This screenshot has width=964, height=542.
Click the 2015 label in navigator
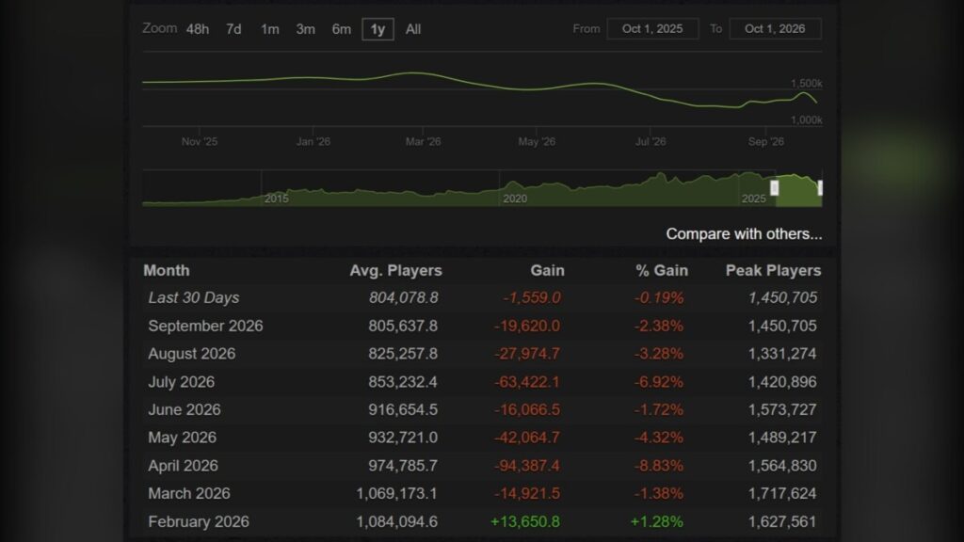click(x=276, y=199)
